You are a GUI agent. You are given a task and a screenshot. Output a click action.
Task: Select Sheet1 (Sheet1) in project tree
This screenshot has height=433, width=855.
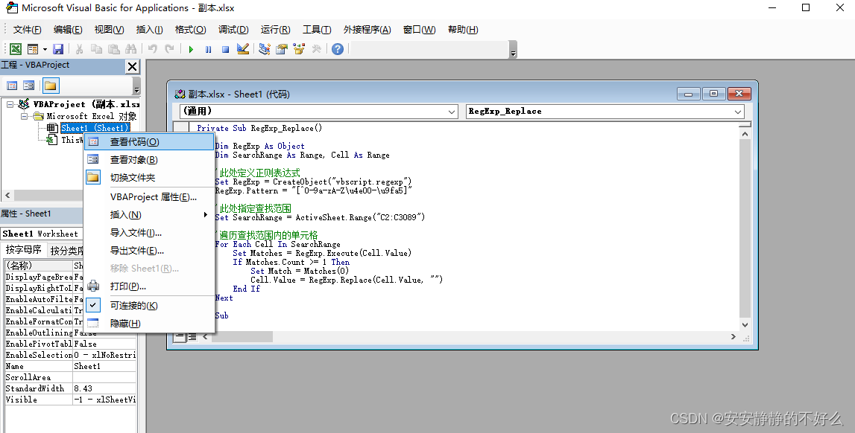click(x=95, y=128)
